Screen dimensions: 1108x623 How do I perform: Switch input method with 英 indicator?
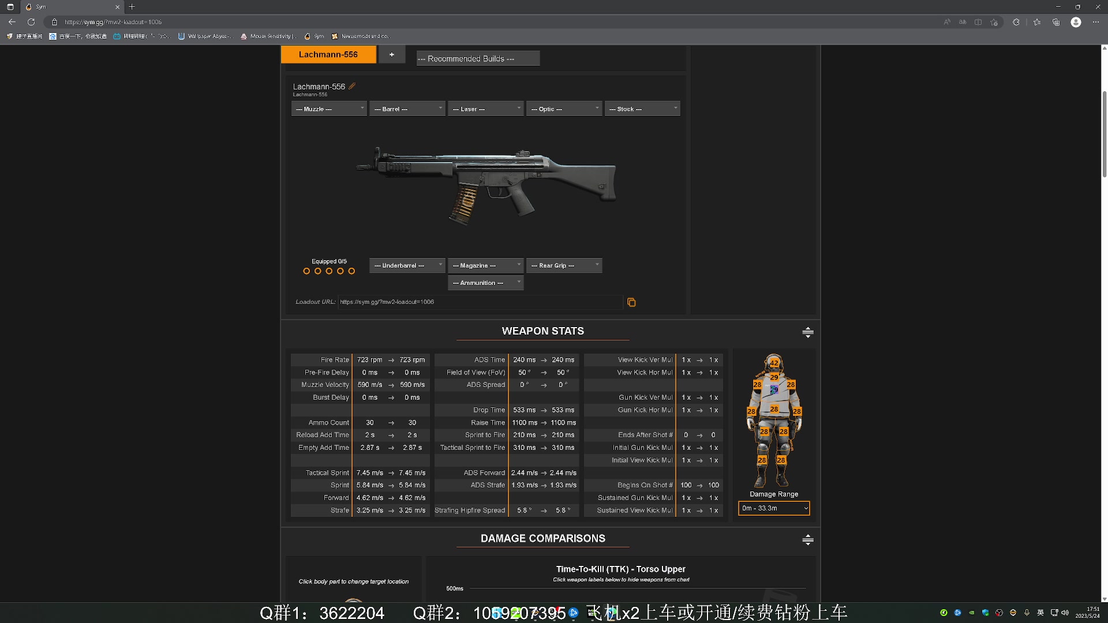coord(1040,613)
